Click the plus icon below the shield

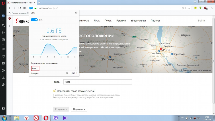pos(9,26)
